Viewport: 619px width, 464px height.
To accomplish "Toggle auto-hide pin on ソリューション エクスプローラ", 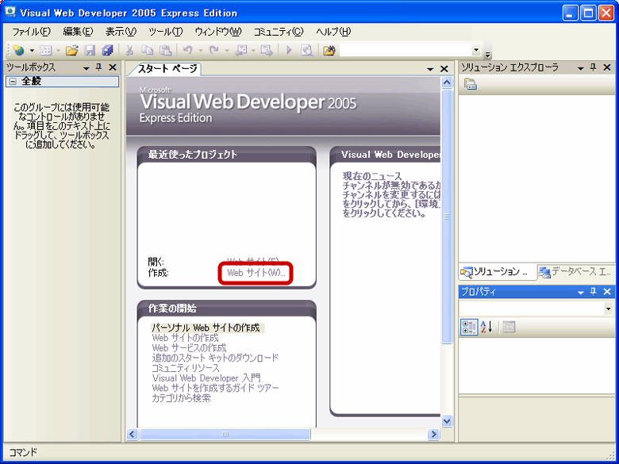I will pyautogui.click(x=593, y=68).
